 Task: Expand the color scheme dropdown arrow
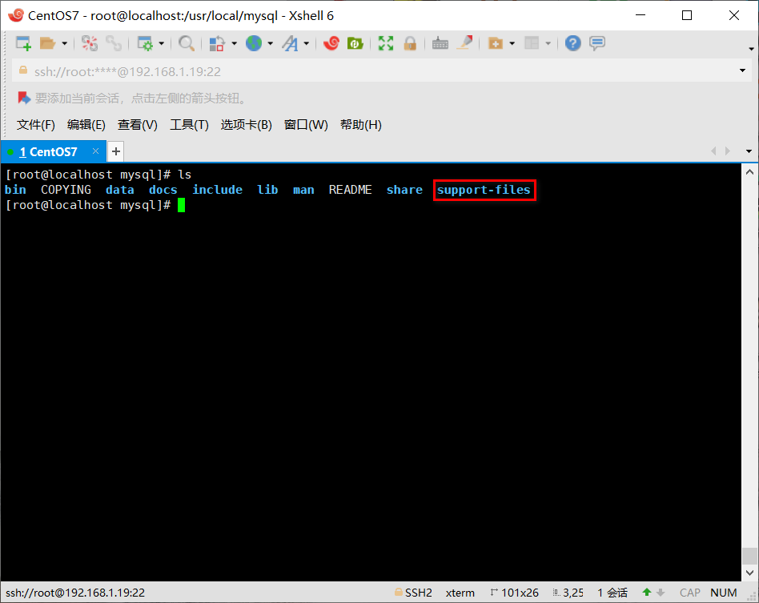234,43
